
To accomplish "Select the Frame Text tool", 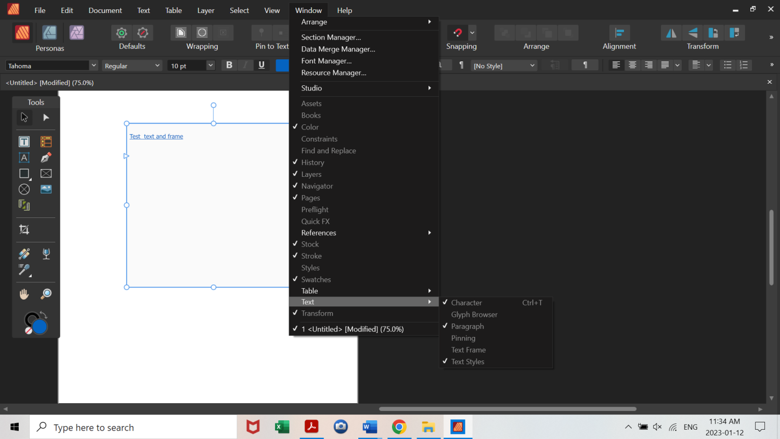I will [24, 141].
